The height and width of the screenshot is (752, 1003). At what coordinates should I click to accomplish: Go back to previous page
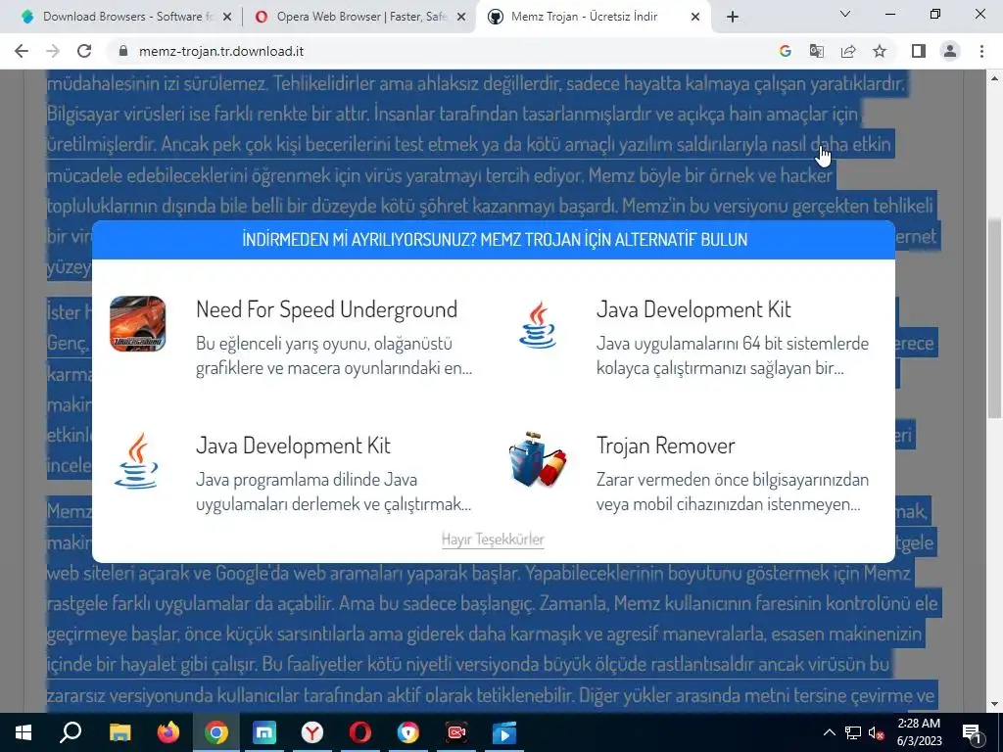pyautogui.click(x=22, y=51)
